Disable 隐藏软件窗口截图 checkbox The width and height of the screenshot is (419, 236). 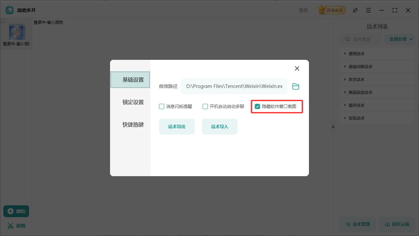click(x=258, y=106)
